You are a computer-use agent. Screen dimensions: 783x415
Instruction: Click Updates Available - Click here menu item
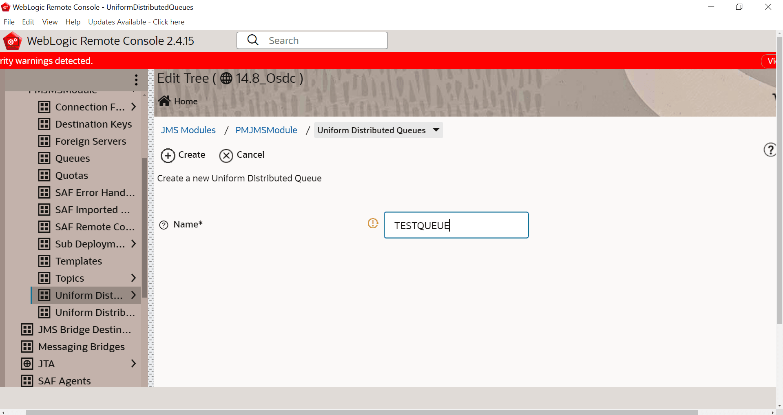[136, 22]
